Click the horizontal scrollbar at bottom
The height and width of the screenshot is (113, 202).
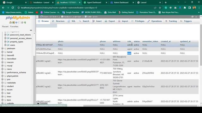140,106
